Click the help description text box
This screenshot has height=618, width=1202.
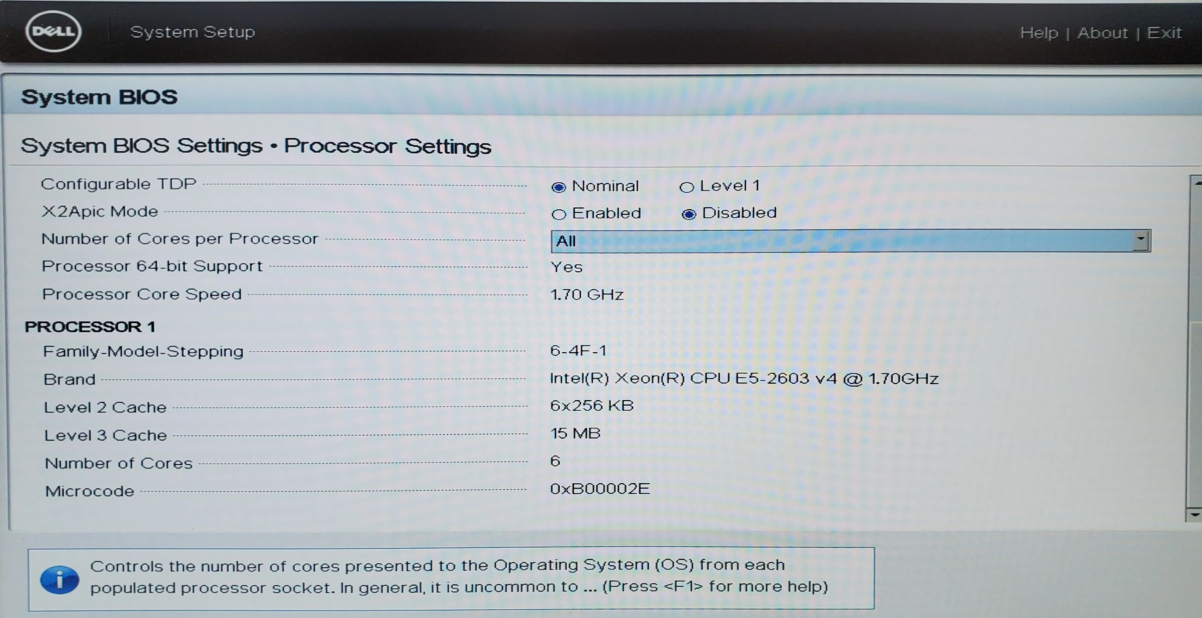tap(451, 578)
